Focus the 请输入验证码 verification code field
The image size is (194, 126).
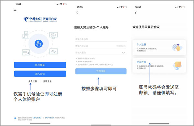(95, 46)
